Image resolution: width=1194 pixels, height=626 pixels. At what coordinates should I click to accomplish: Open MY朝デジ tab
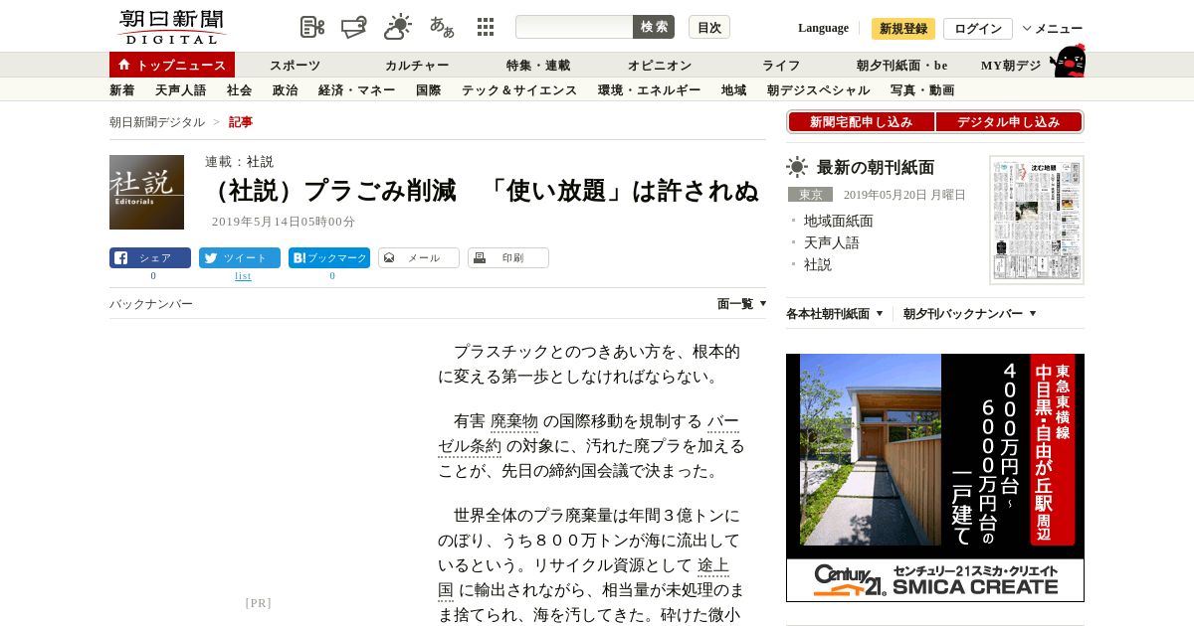1011,66
